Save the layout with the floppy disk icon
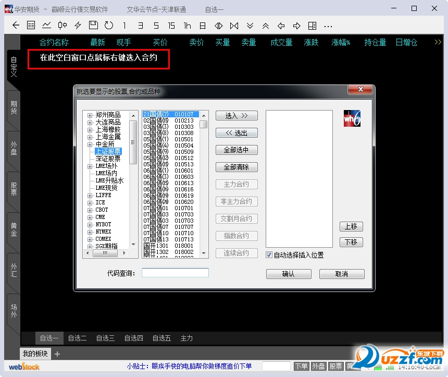This screenshot has width=448, height=377. (93, 26)
